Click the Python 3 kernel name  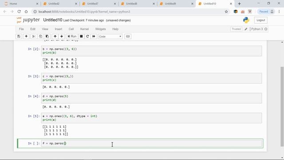257,29
